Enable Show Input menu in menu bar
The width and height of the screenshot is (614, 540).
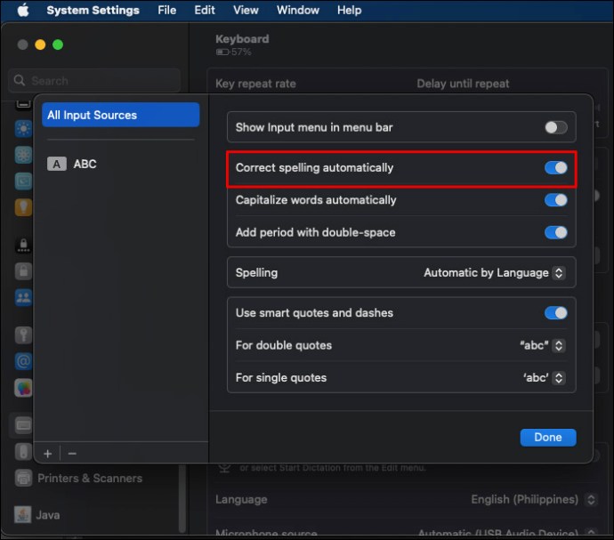[555, 127]
